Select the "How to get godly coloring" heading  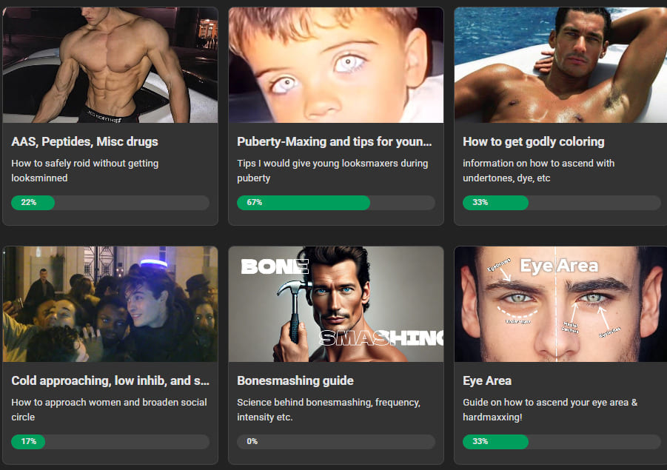point(533,141)
